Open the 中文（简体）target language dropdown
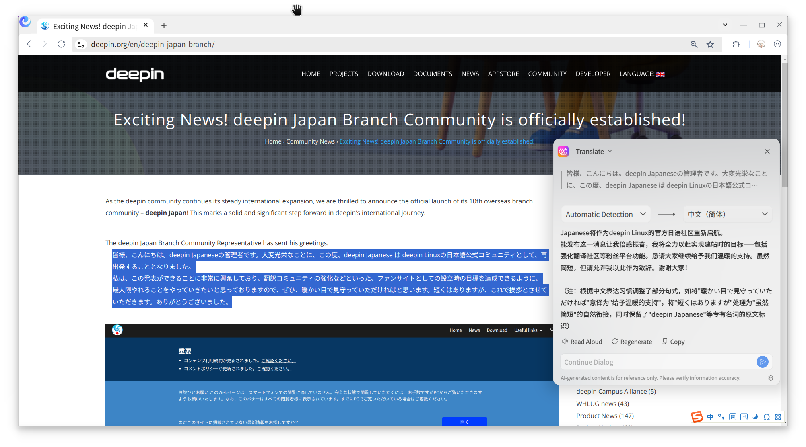 tap(728, 214)
